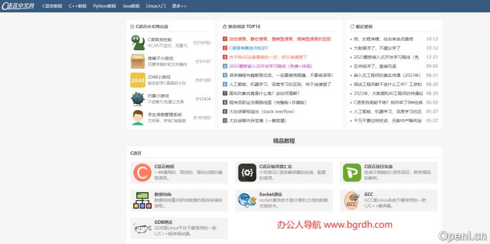
Task: Click the black gear-braces compiler icon
Action: pos(247,172)
